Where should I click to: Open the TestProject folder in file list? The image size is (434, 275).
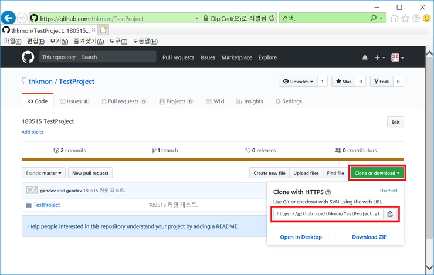pos(46,205)
